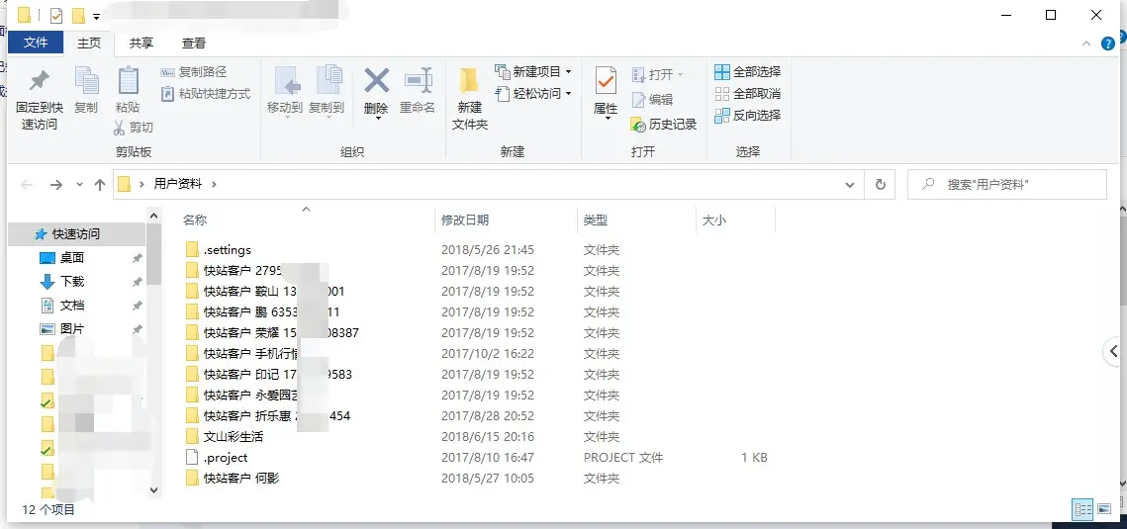Click the Delete red X icon
This screenshot has height=529, width=1127.
tap(377, 80)
